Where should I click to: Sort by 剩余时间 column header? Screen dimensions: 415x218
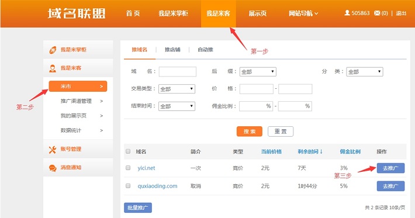coord(310,151)
